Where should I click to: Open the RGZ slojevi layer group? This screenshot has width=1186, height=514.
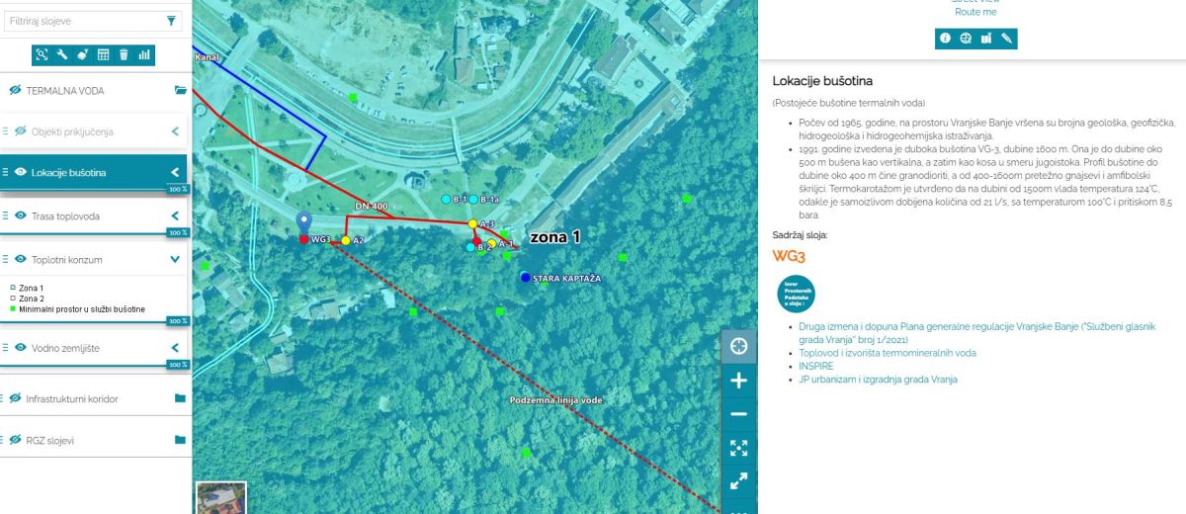pos(180,440)
